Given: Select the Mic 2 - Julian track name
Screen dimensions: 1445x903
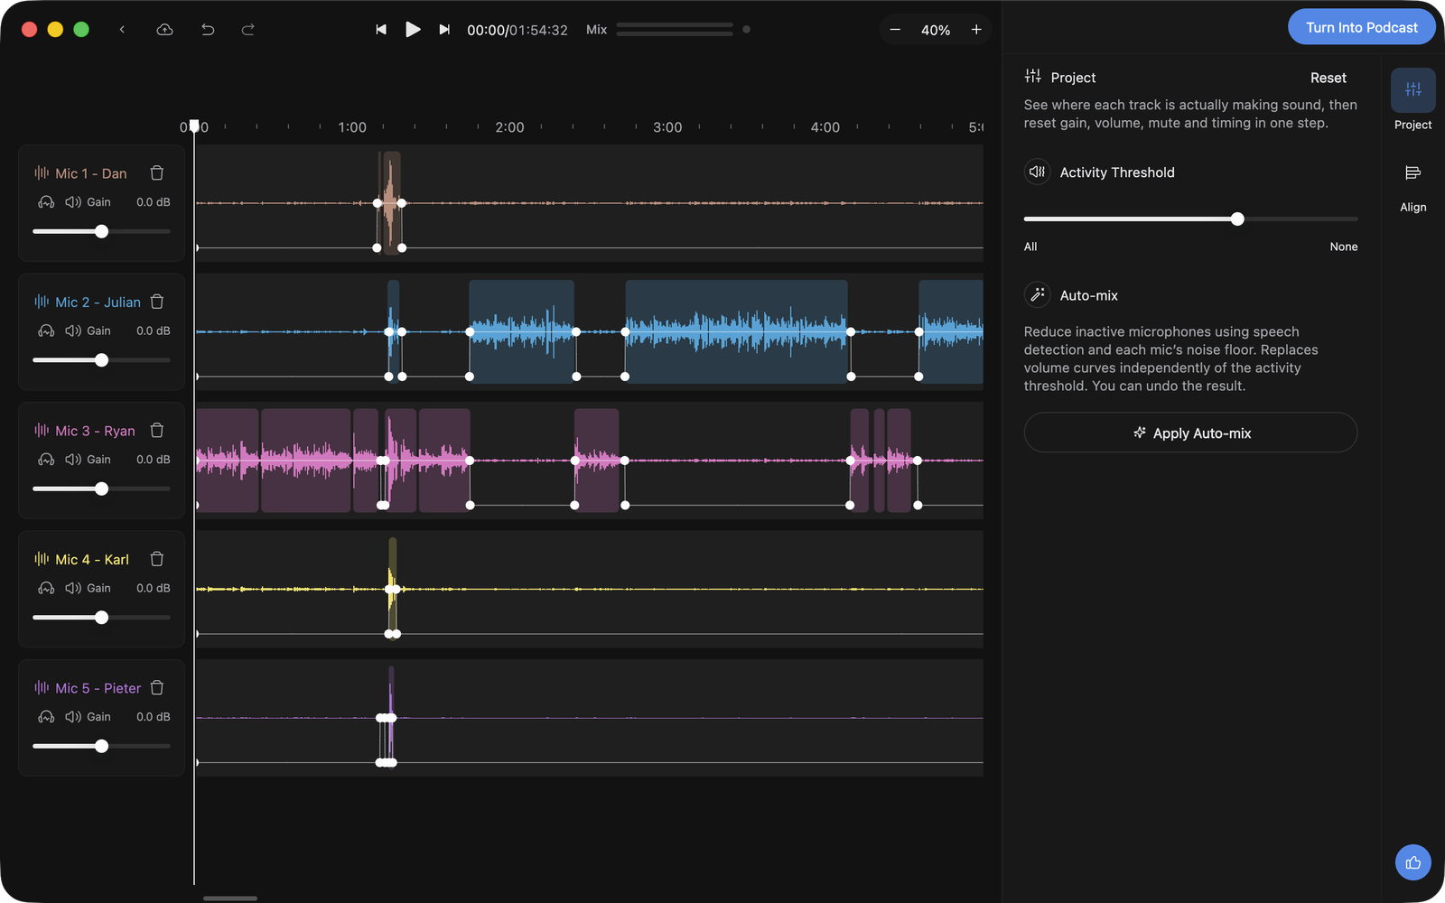Looking at the screenshot, I should 98,302.
